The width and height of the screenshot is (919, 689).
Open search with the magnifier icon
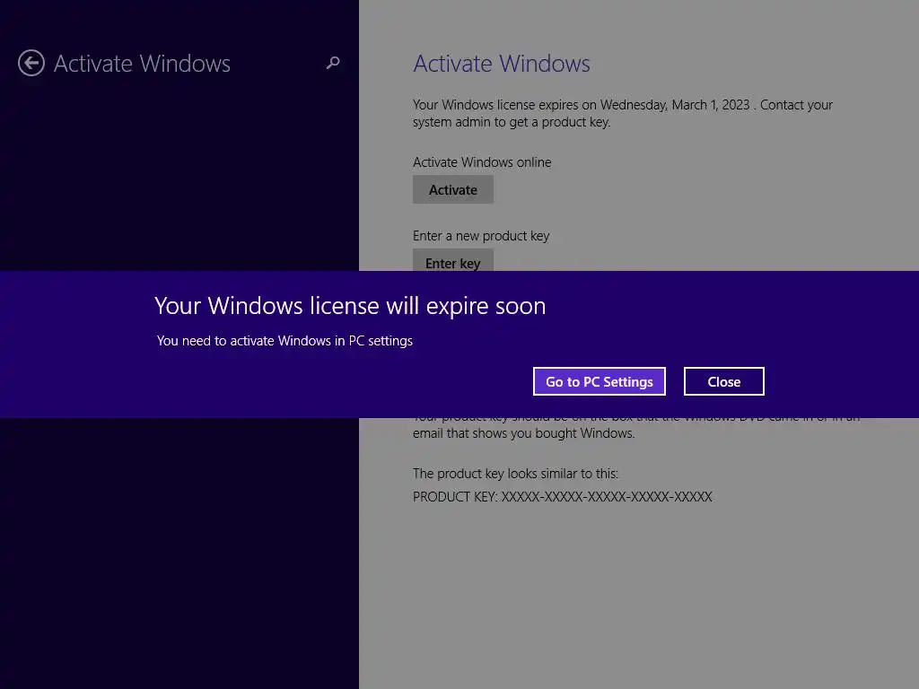[333, 63]
